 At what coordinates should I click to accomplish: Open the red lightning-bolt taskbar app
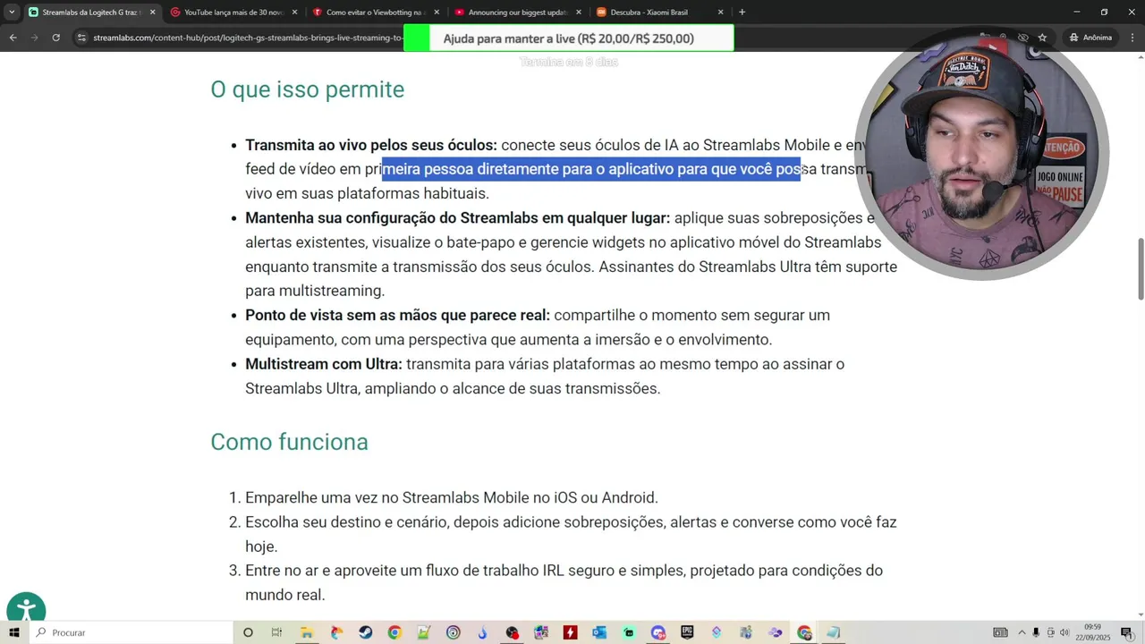coord(570,632)
